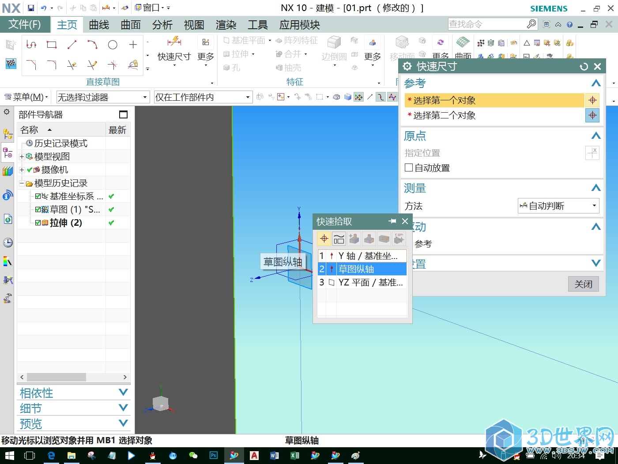Viewport: 618px width, 464px height.
Task: Maximize the 部件导航器 panel
Action: [124, 114]
